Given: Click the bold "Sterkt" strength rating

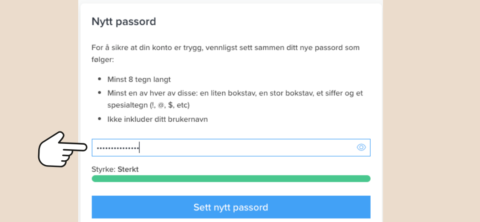Looking at the screenshot, I should 128,170.
